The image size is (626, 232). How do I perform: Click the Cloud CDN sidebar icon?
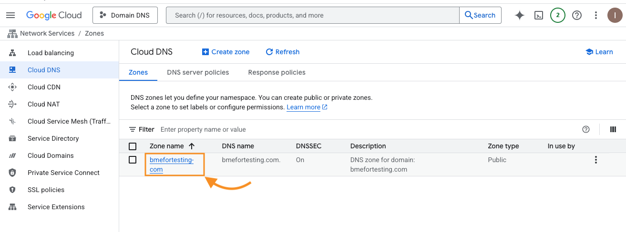coord(12,87)
